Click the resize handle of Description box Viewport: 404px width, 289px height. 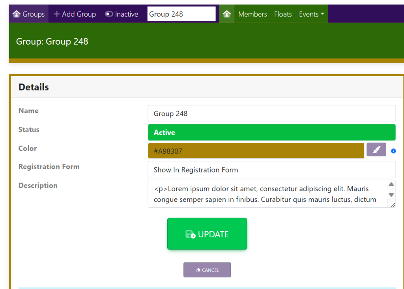tap(392, 205)
